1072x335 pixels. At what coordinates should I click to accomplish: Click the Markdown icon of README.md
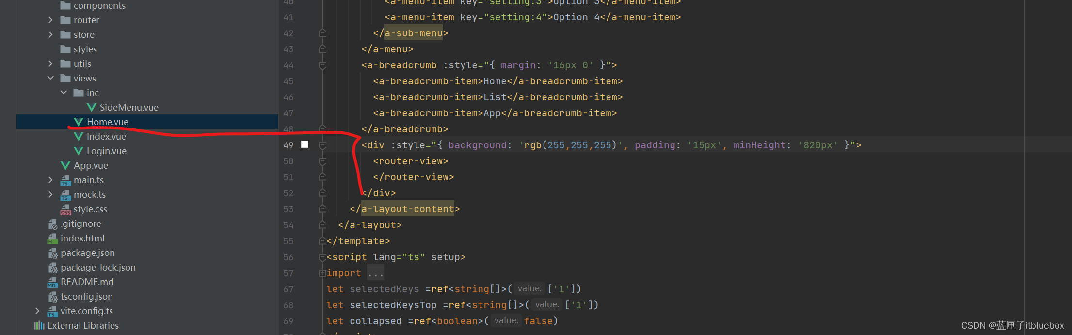point(52,282)
